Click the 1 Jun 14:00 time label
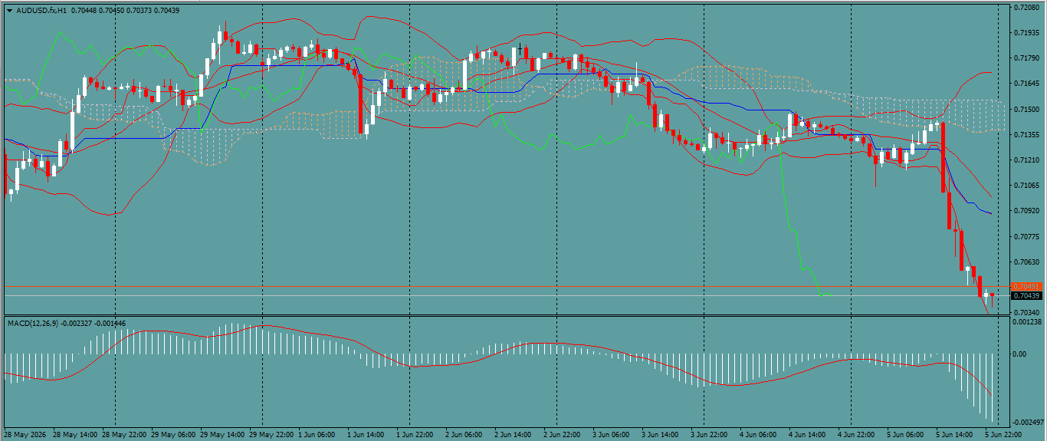Image resolution: width=1047 pixels, height=441 pixels. [366, 434]
